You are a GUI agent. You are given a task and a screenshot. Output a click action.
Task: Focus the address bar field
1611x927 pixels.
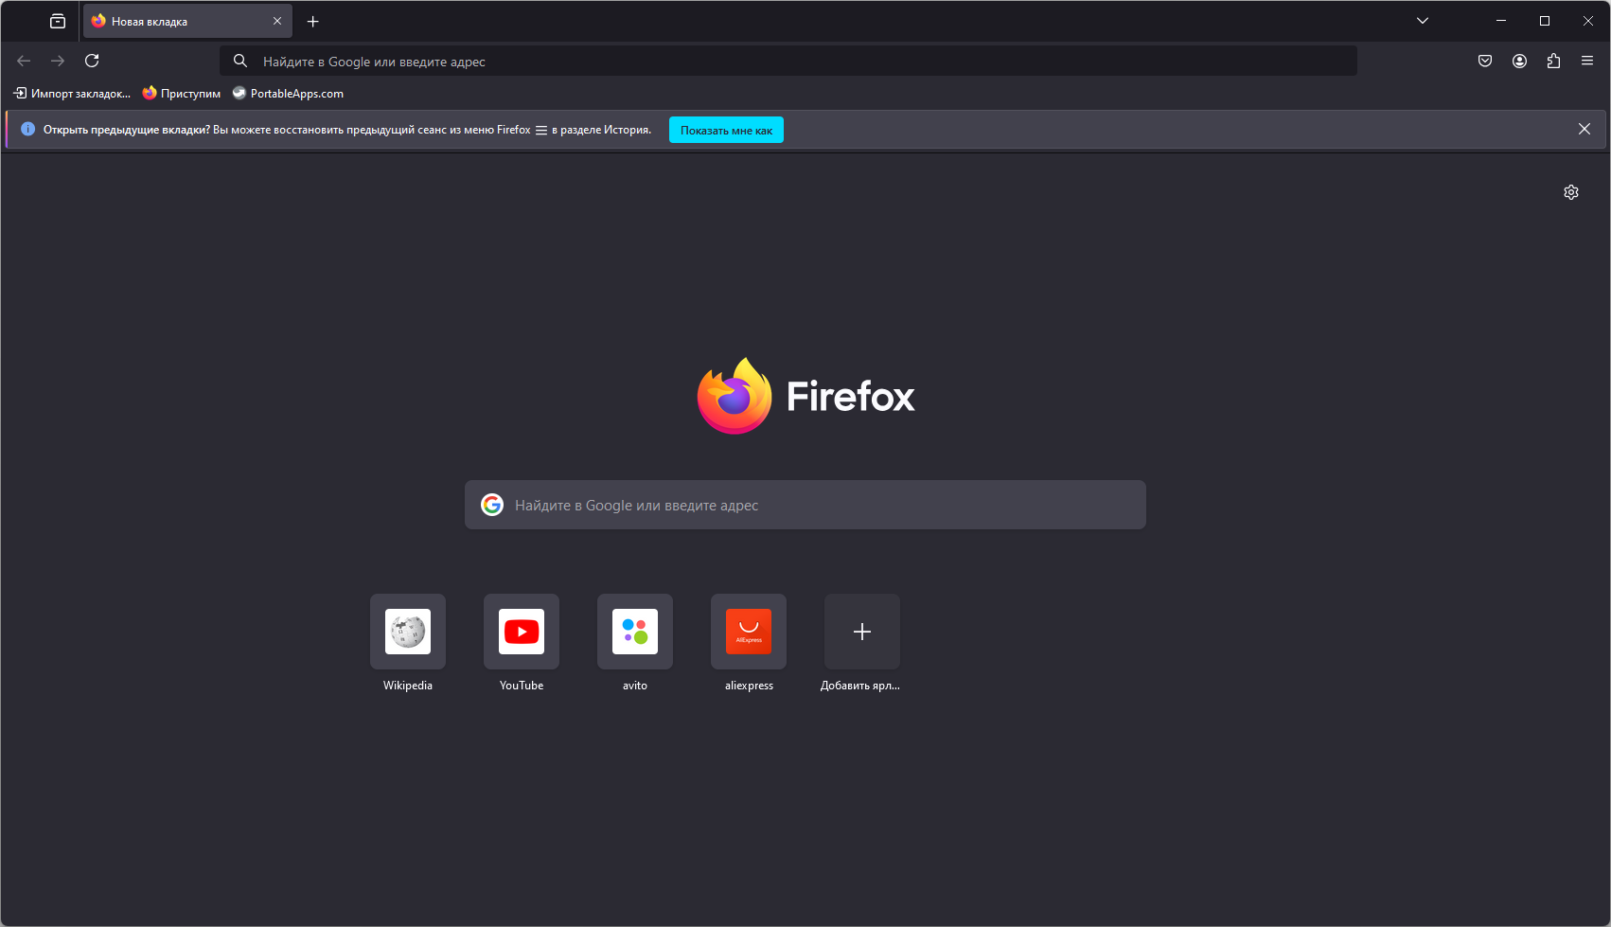click(788, 61)
